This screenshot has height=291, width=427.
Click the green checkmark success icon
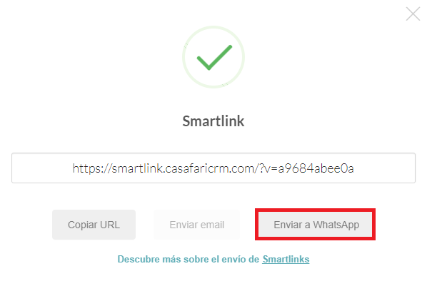tap(214, 57)
